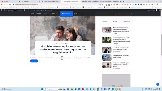Image resolution: width=162 pixels, height=91 pixels.
Task: Open the tab search chevron in Chrome
Action: point(148,1)
